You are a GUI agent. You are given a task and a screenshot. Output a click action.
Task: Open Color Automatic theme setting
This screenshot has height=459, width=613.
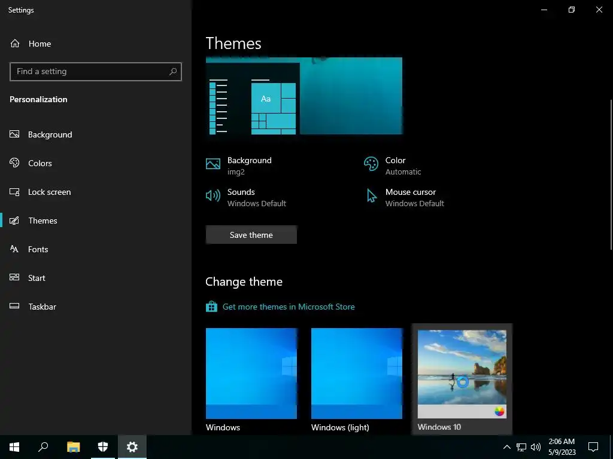point(393,166)
